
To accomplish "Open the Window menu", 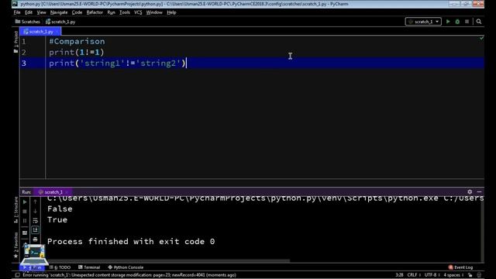I will (154, 12).
